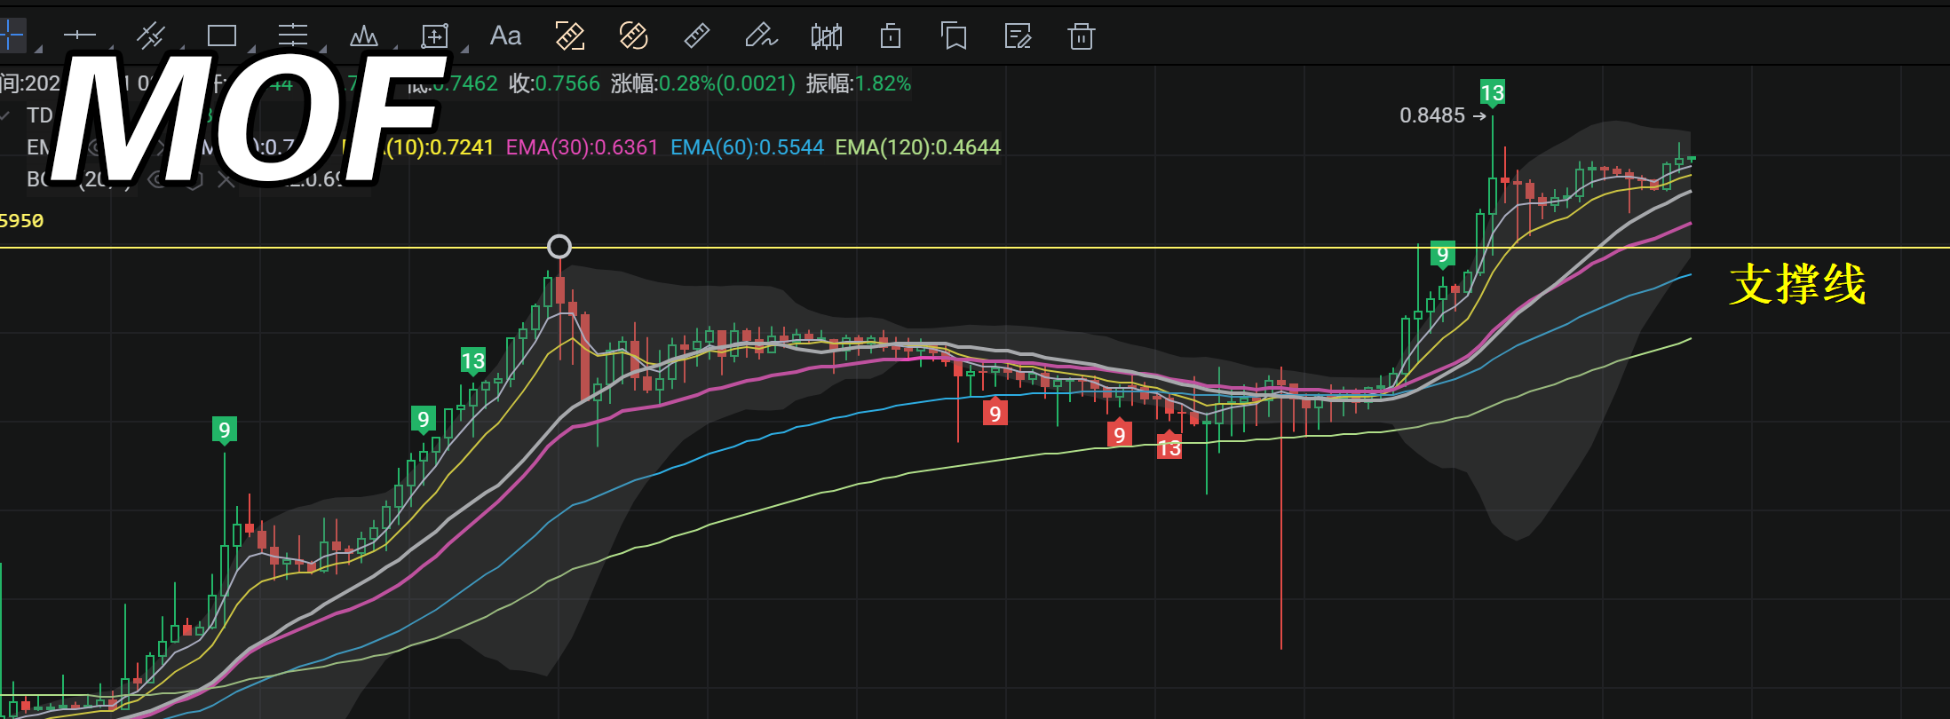Click EMA(60):0.5544 value
The height and width of the screenshot is (719, 1950).
pos(747,147)
